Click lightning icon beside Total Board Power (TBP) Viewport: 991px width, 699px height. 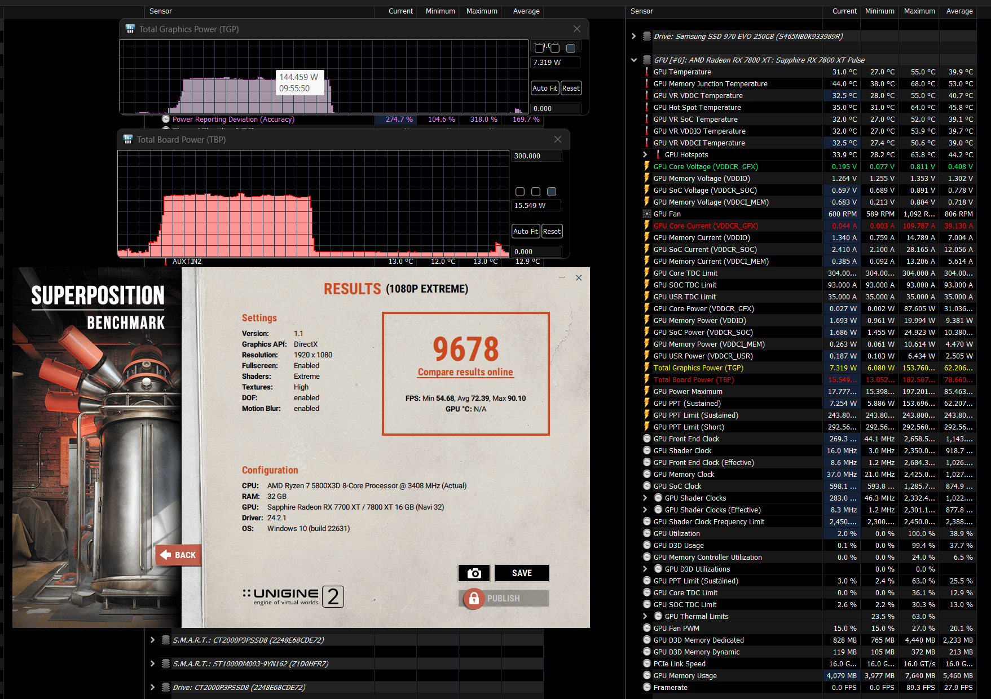(647, 379)
